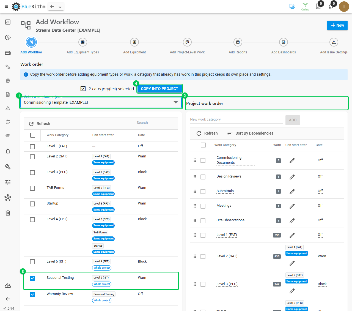
Task: Edit dependencies pencil for Commissioning Documents
Action: click(x=292, y=160)
